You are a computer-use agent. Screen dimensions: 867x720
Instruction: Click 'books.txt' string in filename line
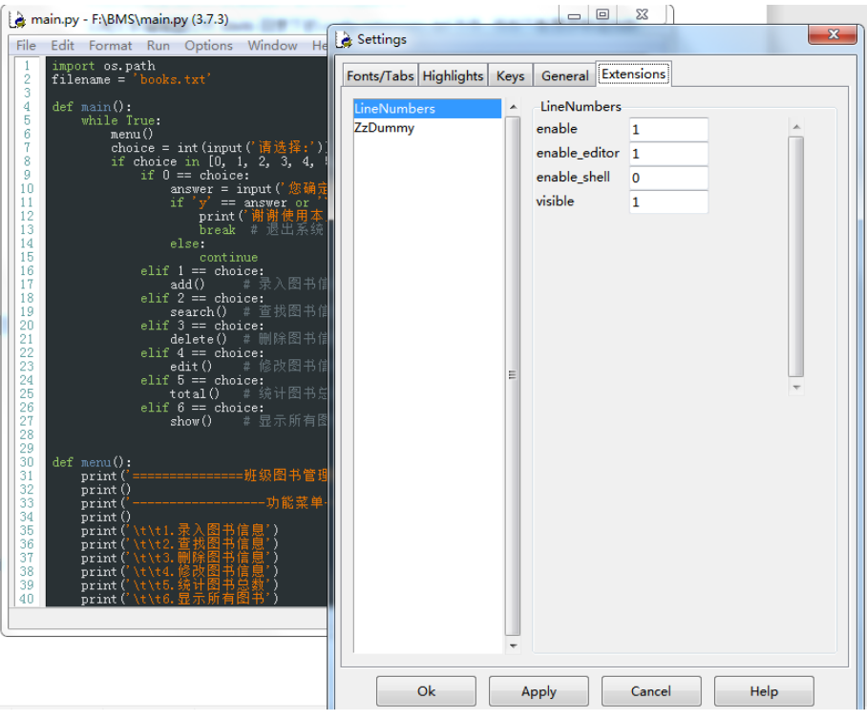[x=173, y=79]
